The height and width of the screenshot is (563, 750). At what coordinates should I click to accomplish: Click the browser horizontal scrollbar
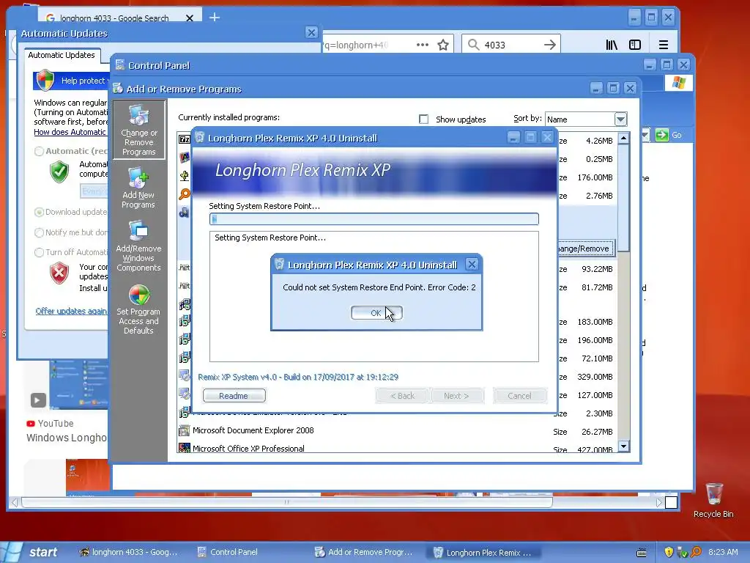pyautogui.click(x=287, y=502)
